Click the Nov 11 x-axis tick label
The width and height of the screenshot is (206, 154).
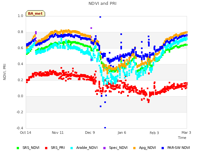[58, 133]
